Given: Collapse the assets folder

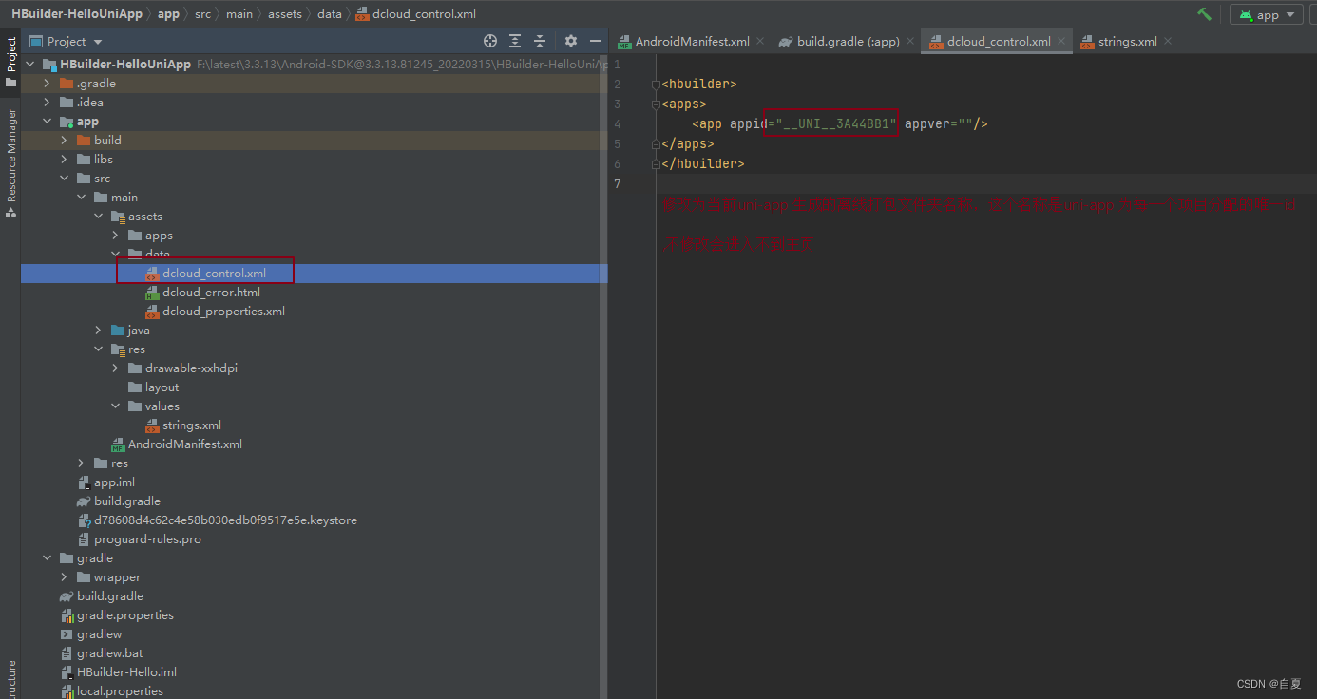Looking at the screenshot, I should pos(99,217).
